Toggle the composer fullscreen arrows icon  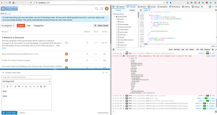[x=103, y=73]
